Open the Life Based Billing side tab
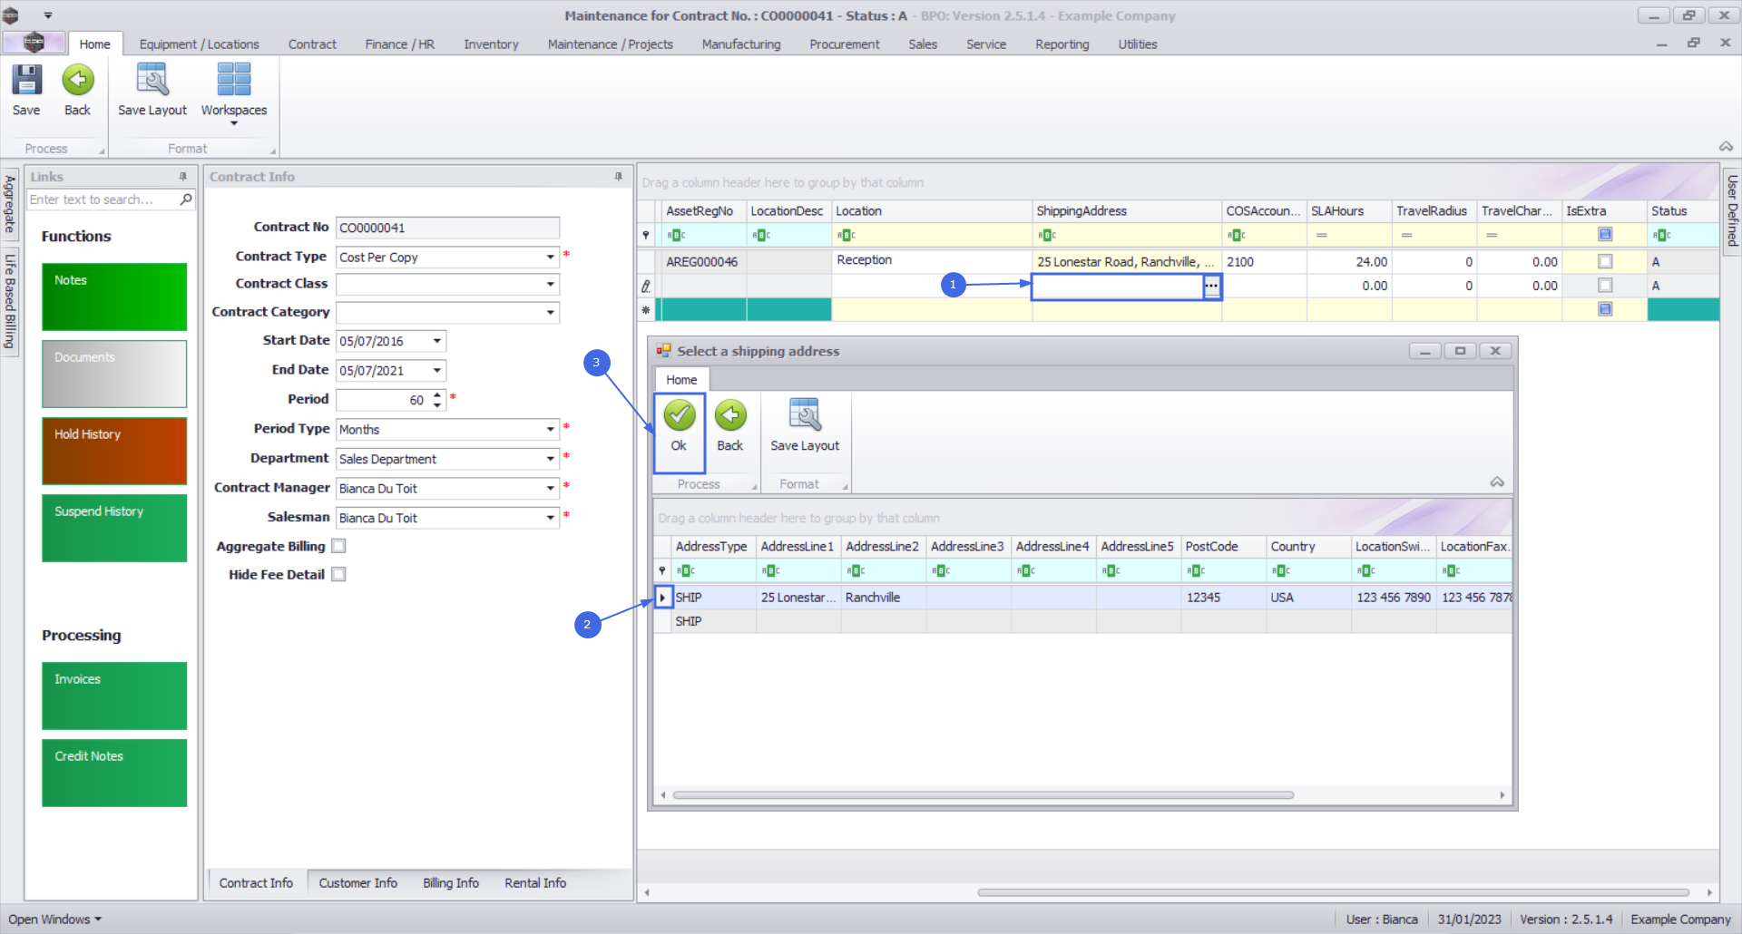Image resolution: width=1742 pixels, height=934 pixels. (10, 301)
